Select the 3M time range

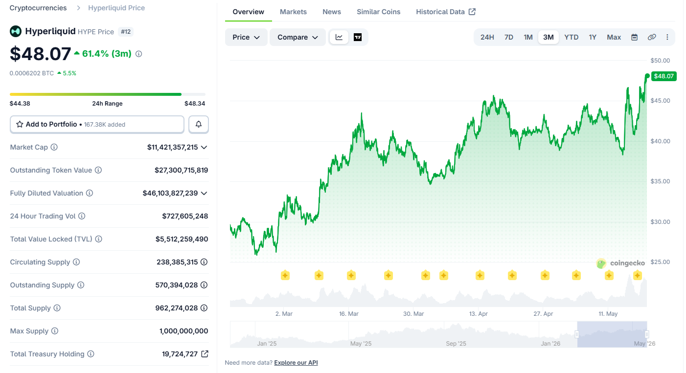549,37
